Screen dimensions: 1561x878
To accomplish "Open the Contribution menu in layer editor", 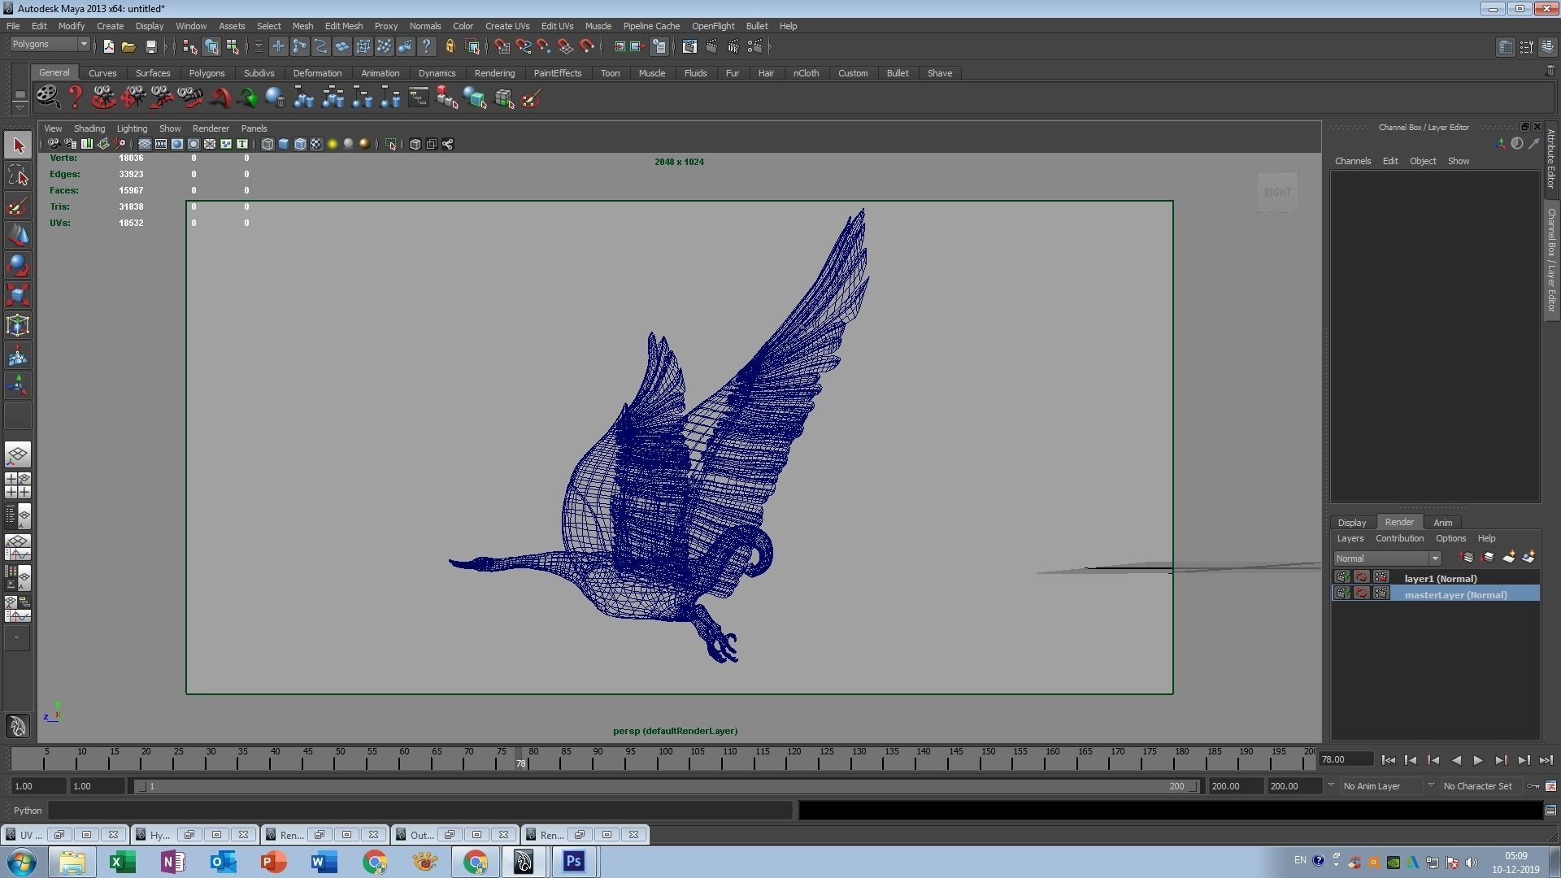I will click(1399, 538).
